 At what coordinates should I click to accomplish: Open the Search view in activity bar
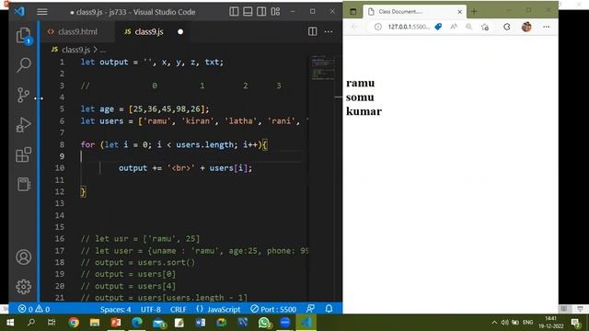coord(24,65)
